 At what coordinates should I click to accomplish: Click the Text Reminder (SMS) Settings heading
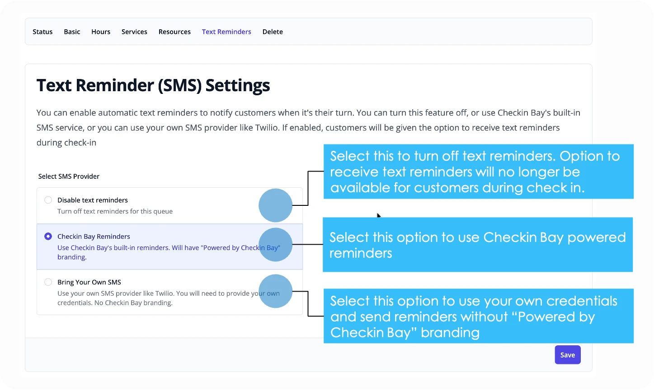(x=153, y=85)
